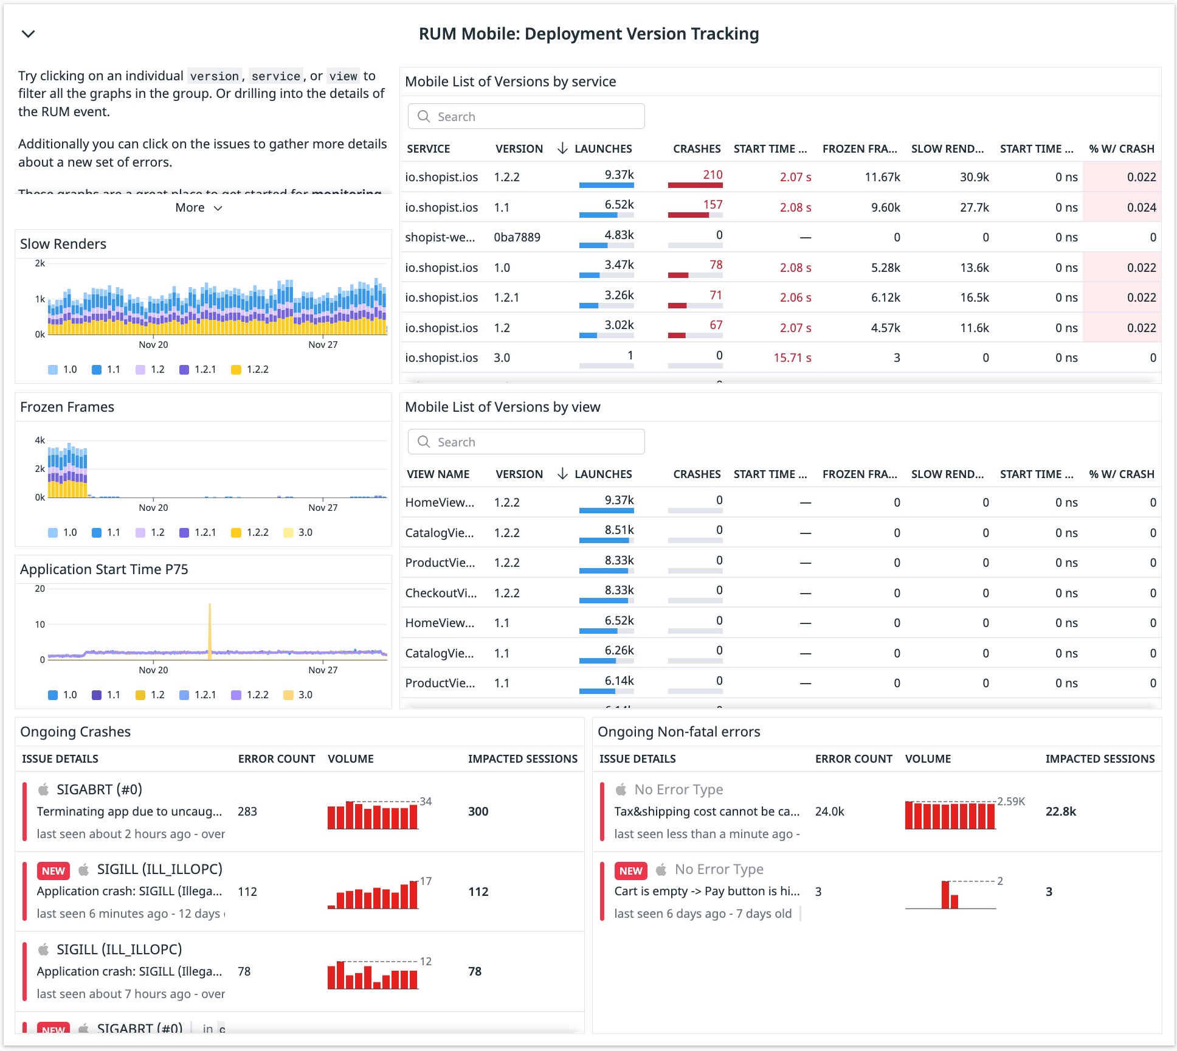Select ProductVie... 1.1 row
Image resolution: width=1177 pixels, height=1051 pixels.
coord(781,683)
